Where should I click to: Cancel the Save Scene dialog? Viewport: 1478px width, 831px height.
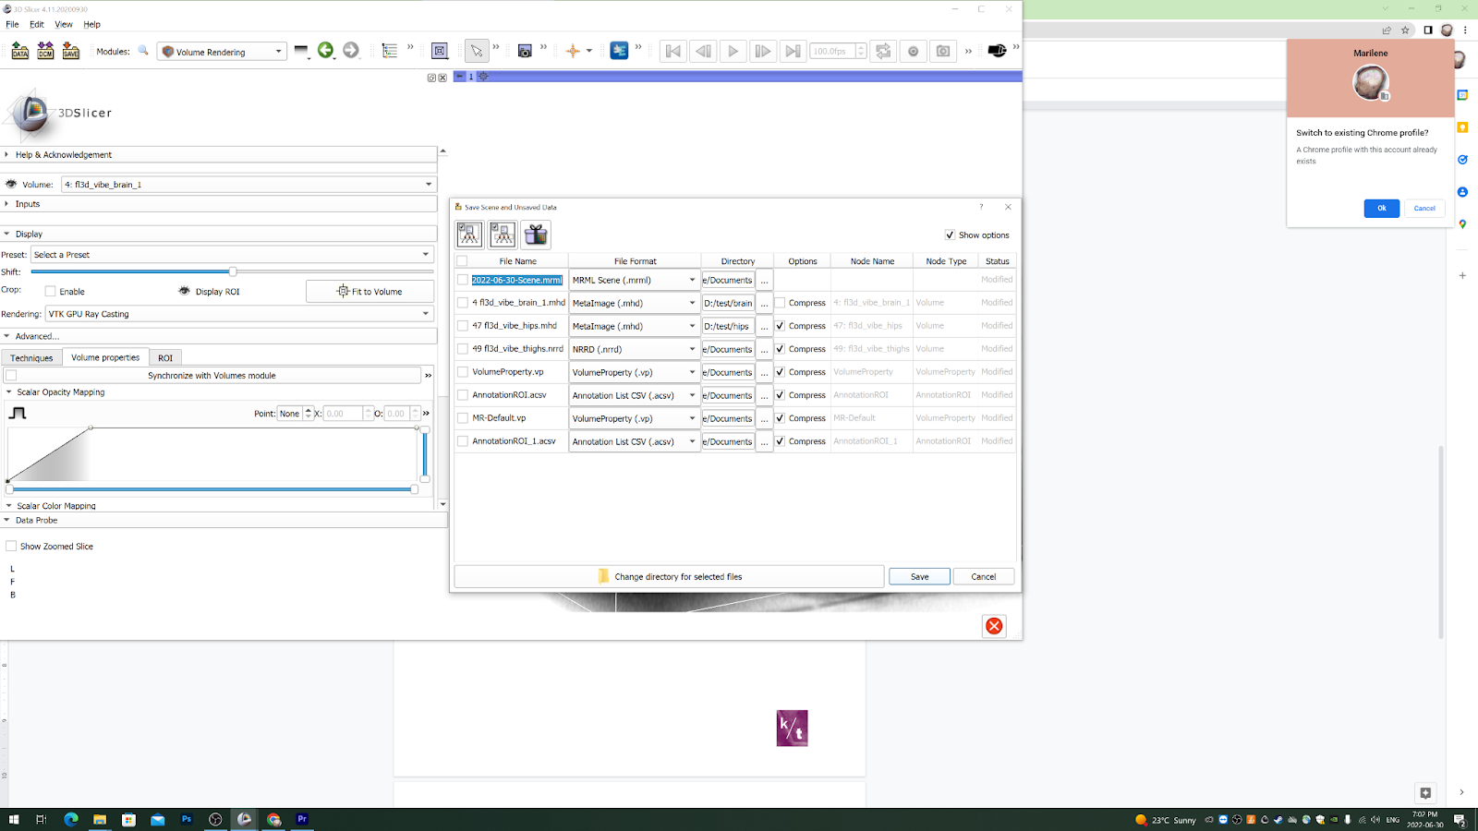pyautogui.click(x=984, y=577)
